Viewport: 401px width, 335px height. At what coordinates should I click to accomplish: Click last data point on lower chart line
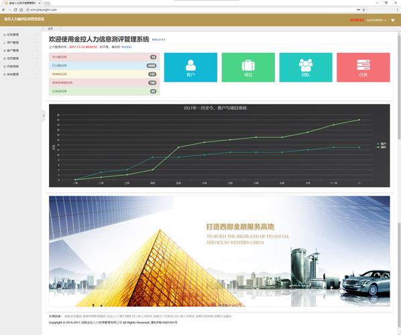click(359, 147)
